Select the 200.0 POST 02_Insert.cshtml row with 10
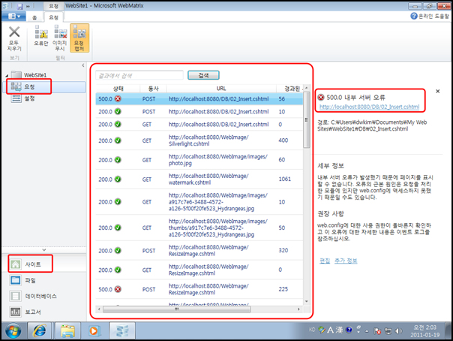Image resolution: width=453 pixels, height=341 pixels. [199, 112]
